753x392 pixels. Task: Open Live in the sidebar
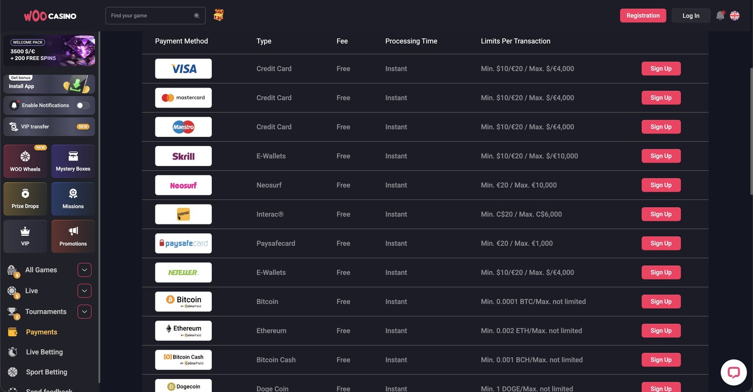(x=32, y=291)
